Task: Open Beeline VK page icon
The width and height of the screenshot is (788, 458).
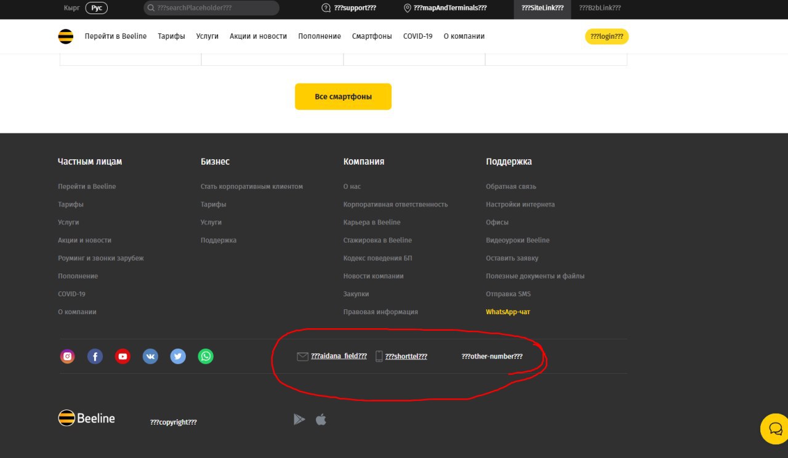Action: pyautogui.click(x=150, y=356)
